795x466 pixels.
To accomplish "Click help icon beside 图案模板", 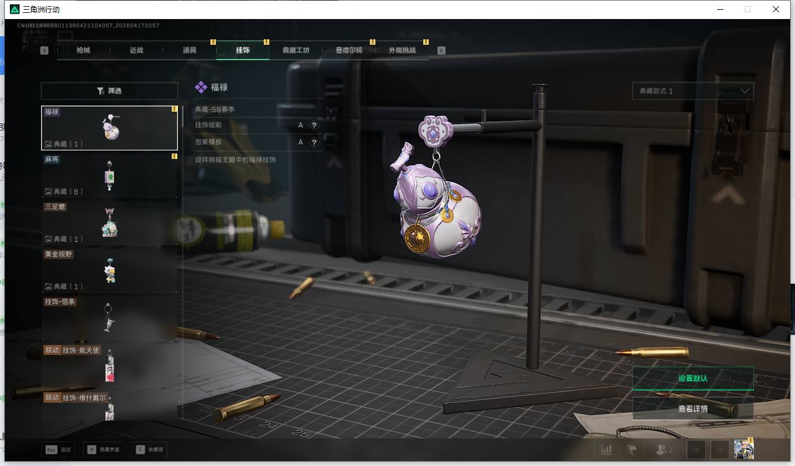I will pyautogui.click(x=314, y=142).
